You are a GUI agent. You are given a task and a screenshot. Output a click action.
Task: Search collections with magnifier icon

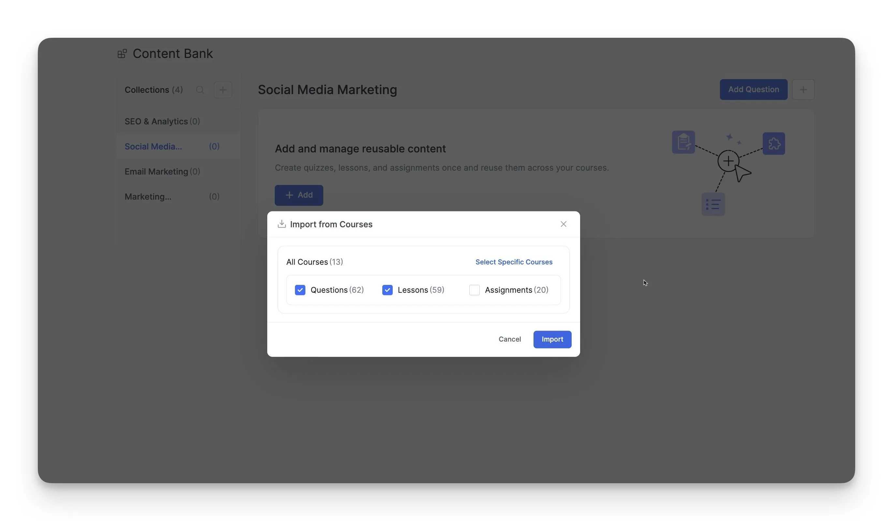pos(200,90)
